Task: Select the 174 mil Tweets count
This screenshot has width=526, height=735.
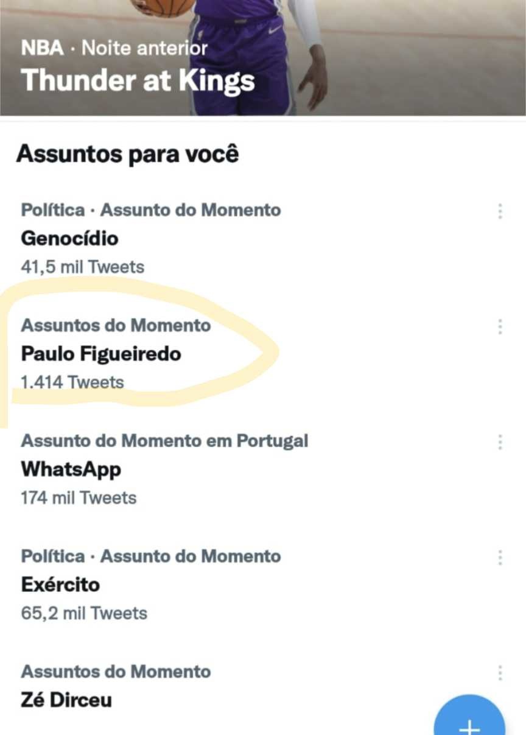Action: pos(79,498)
